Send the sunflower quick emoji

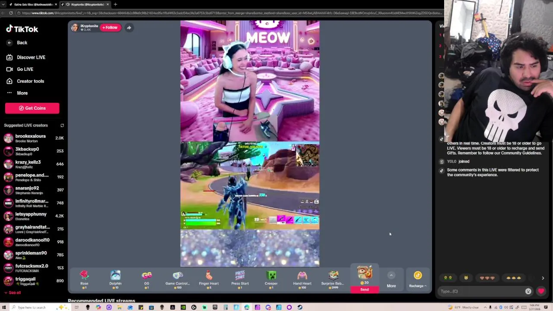448,278
